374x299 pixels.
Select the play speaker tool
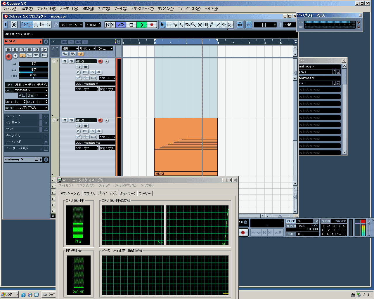point(224,25)
